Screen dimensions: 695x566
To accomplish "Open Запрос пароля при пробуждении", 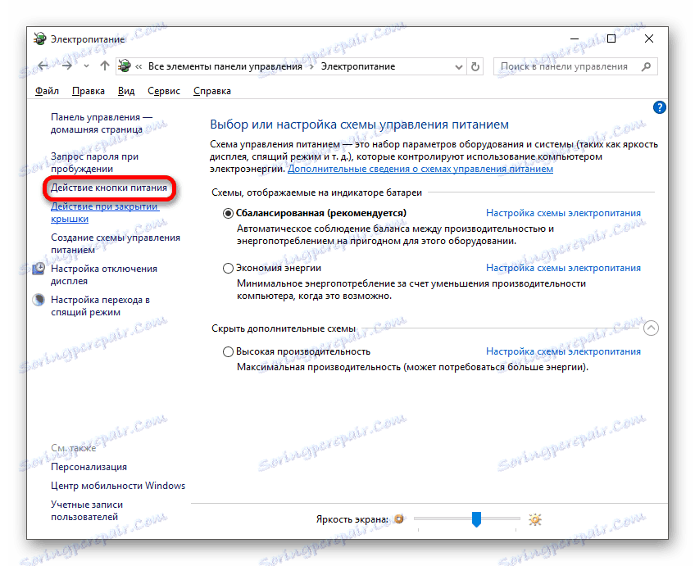I will pyautogui.click(x=94, y=162).
